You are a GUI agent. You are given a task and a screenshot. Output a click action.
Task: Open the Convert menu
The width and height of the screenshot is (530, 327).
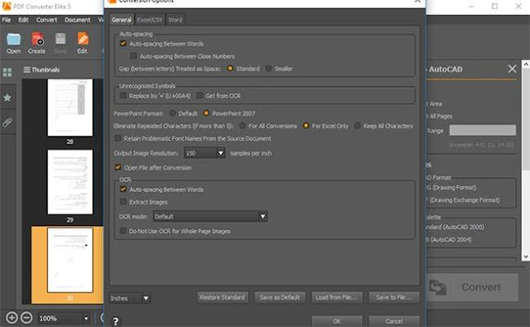click(46, 20)
